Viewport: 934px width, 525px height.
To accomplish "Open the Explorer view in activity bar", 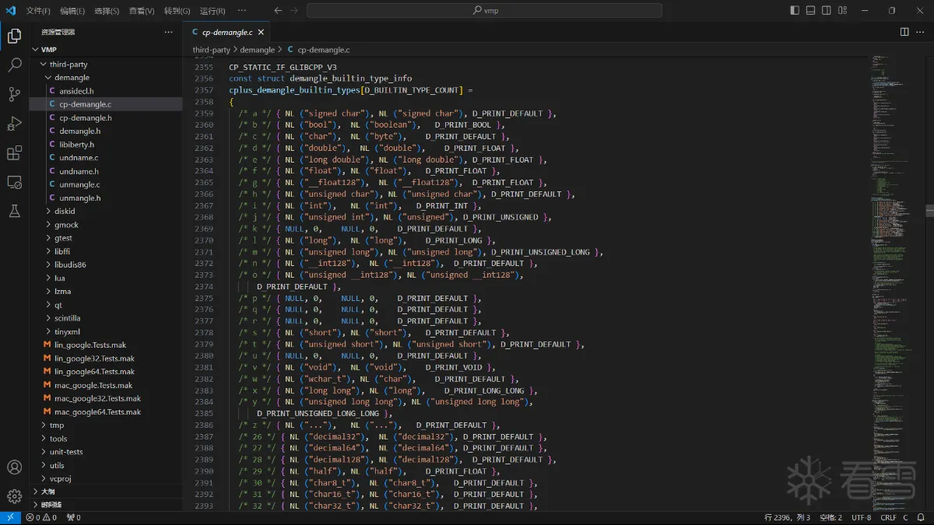I will point(14,36).
